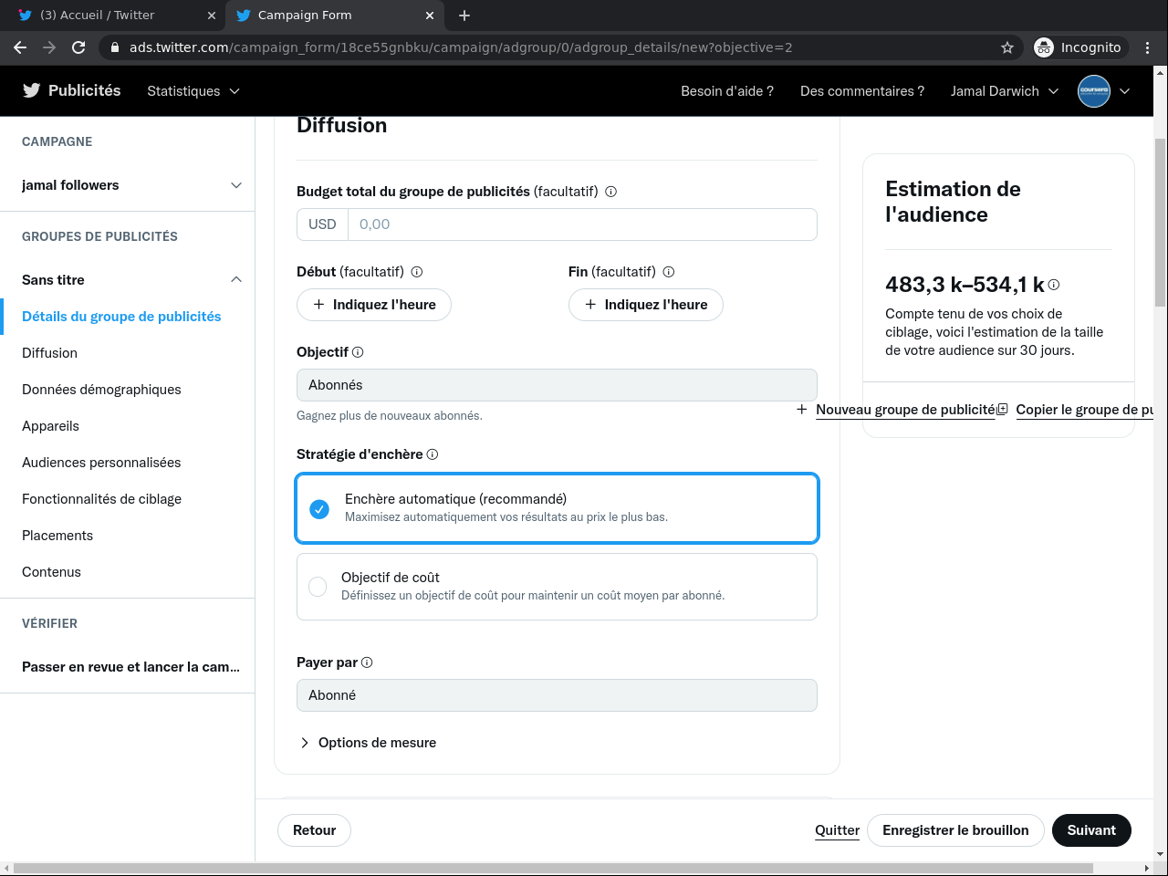Click the Suivant button
This screenshot has height=876, width=1168.
[x=1091, y=830]
